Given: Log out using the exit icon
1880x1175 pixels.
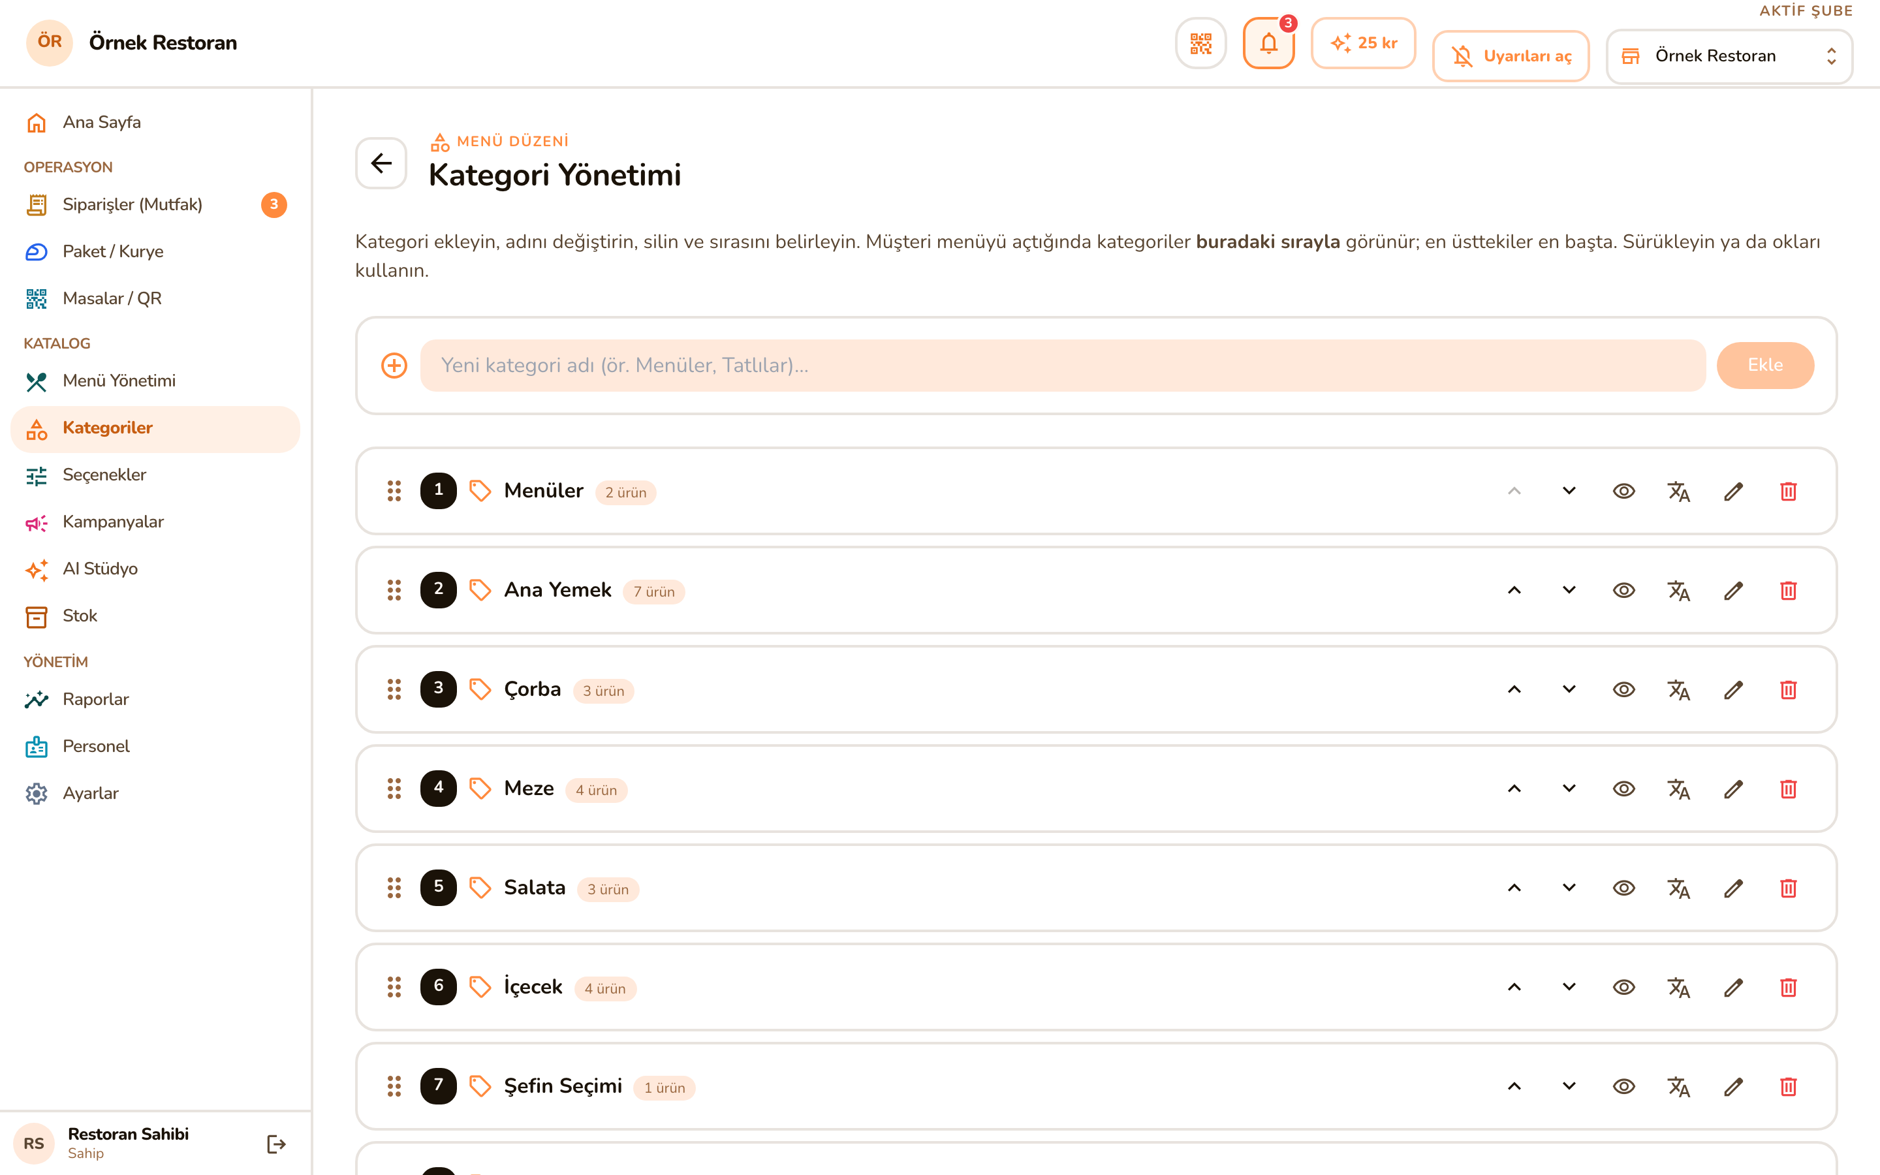Looking at the screenshot, I should pos(277,1144).
